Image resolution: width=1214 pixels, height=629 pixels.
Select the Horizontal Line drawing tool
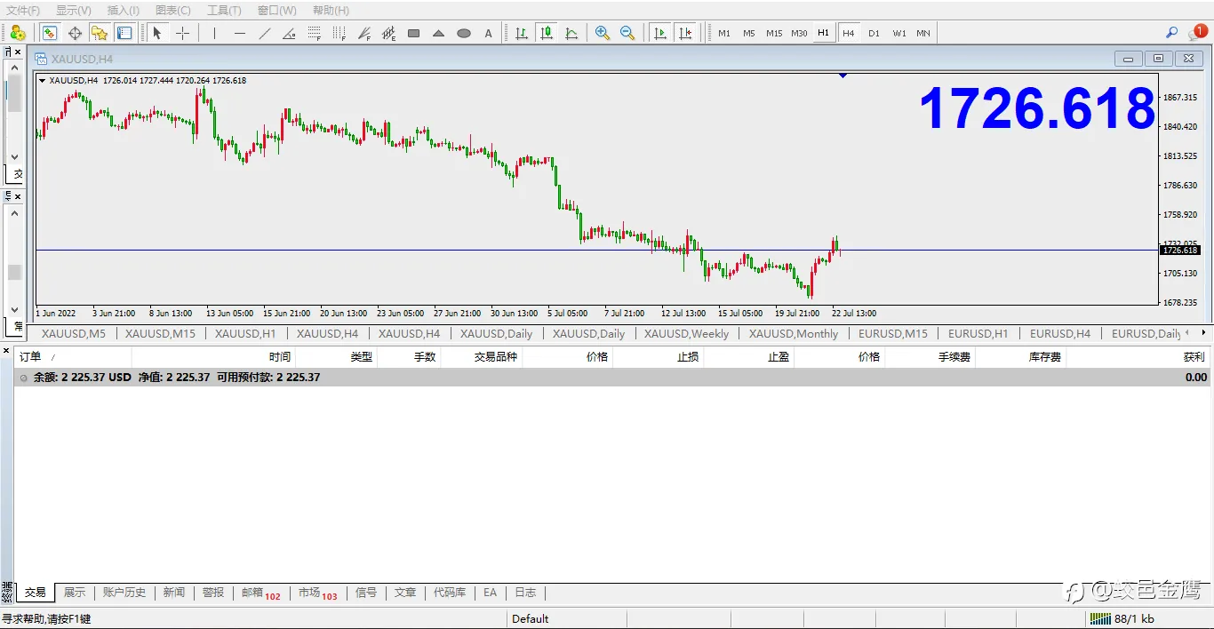pos(239,33)
